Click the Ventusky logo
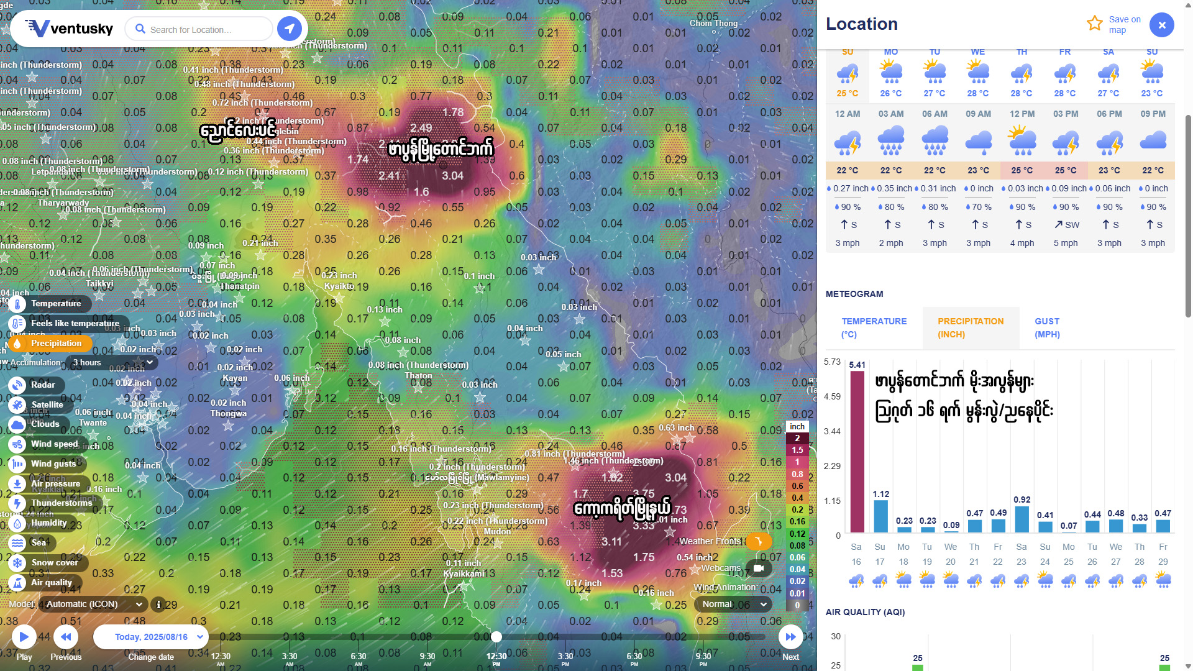This screenshot has height=671, width=1193. (69, 29)
